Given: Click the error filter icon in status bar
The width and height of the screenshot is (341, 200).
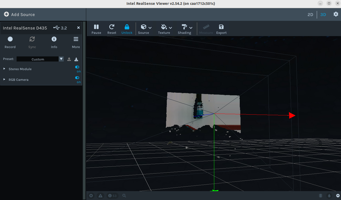Looking at the screenshot, I should click(91, 196).
